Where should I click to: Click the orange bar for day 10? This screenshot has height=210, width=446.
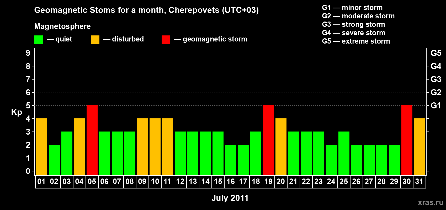coord(155,147)
